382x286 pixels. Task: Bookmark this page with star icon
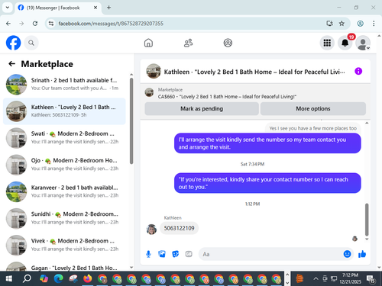click(342, 24)
